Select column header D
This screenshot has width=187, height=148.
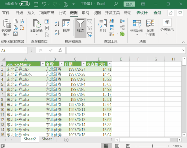tap(99, 59)
